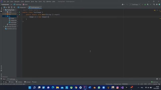The width and height of the screenshot is (161, 90).
Task: Click Select Opened File target icon
Action: point(9,7)
